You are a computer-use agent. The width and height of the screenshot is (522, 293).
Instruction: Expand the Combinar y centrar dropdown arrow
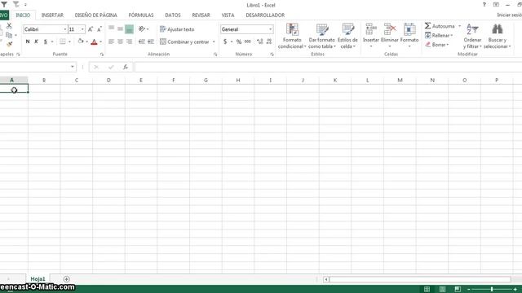click(214, 42)
